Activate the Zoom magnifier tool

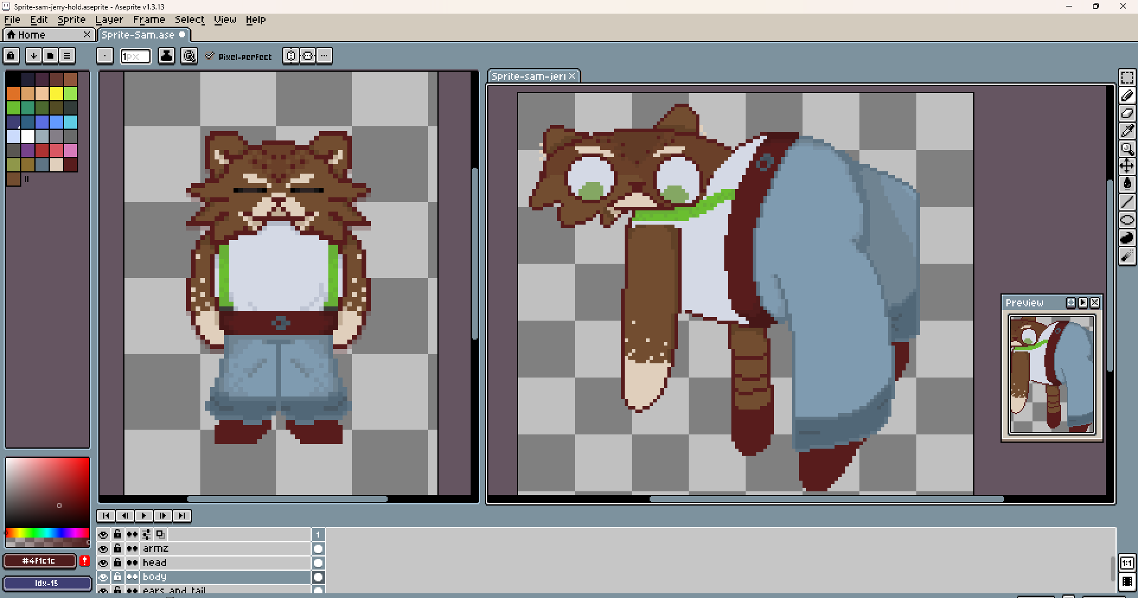pos(1127,149)
